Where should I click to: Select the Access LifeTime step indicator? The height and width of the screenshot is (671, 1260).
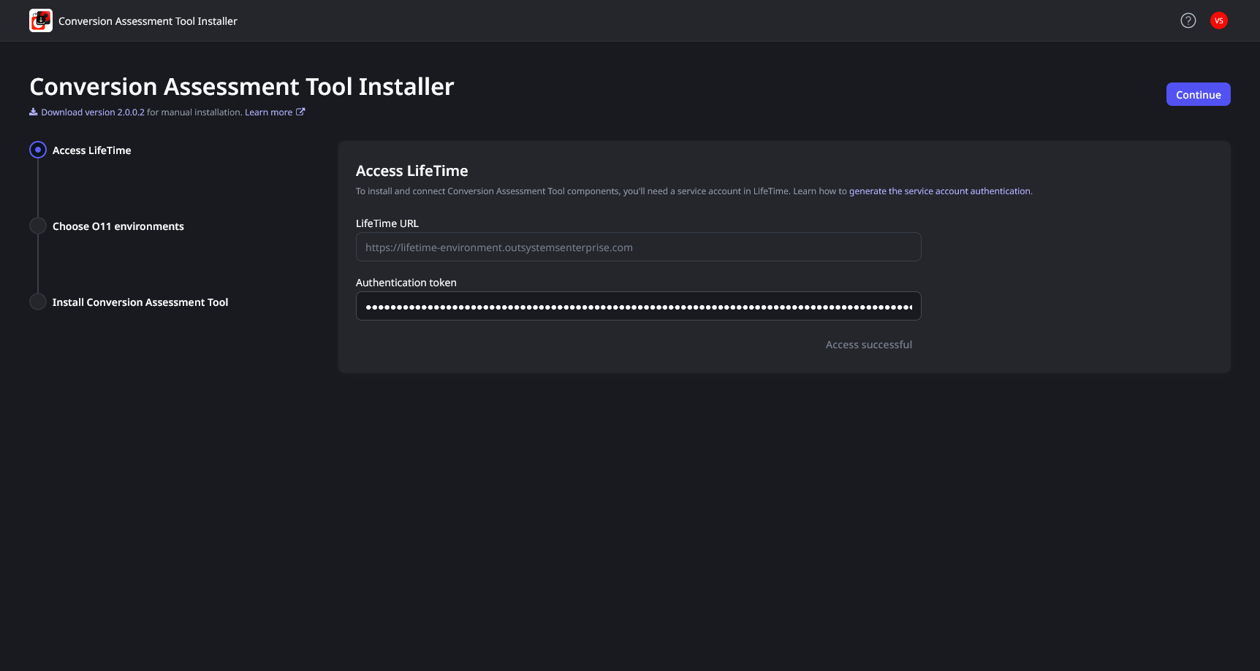pyautogui.click(x=38, y=150)
